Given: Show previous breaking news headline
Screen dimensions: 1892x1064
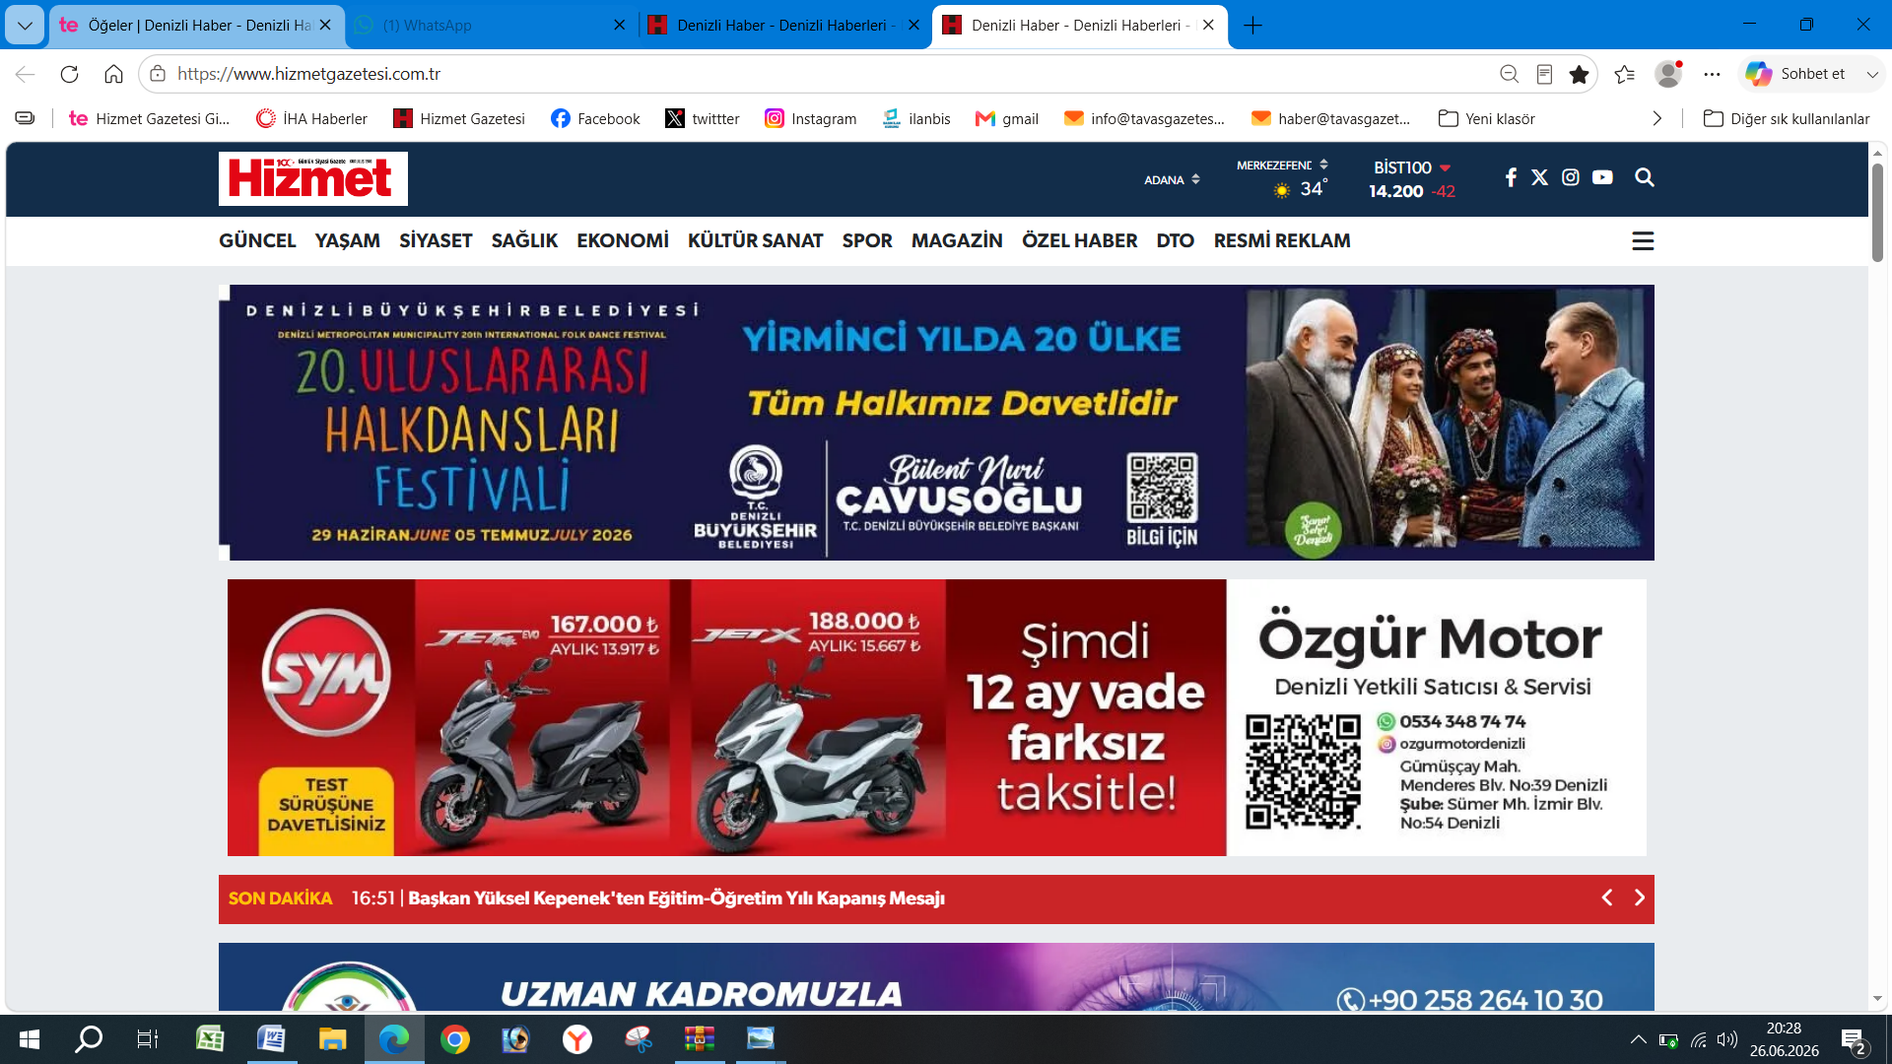Looking at the screenshot, I should pos(1607,898).
